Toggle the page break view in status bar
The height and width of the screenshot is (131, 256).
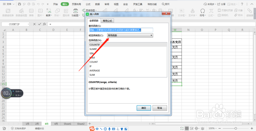pos(192,128)
